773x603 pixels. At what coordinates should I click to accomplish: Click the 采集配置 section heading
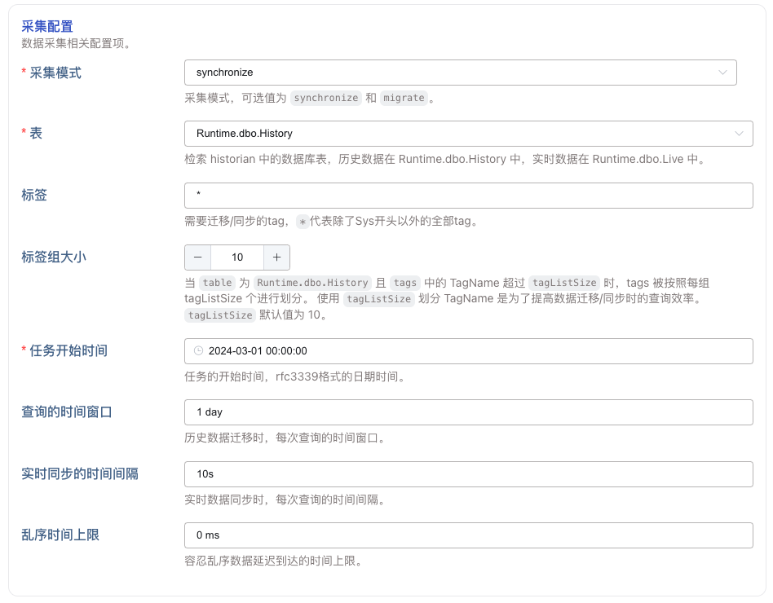pos(47,27)
